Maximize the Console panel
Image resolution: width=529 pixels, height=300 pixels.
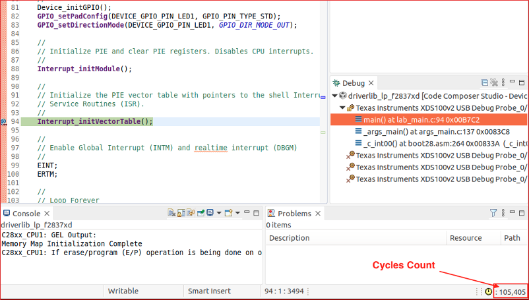pos(256,213)
